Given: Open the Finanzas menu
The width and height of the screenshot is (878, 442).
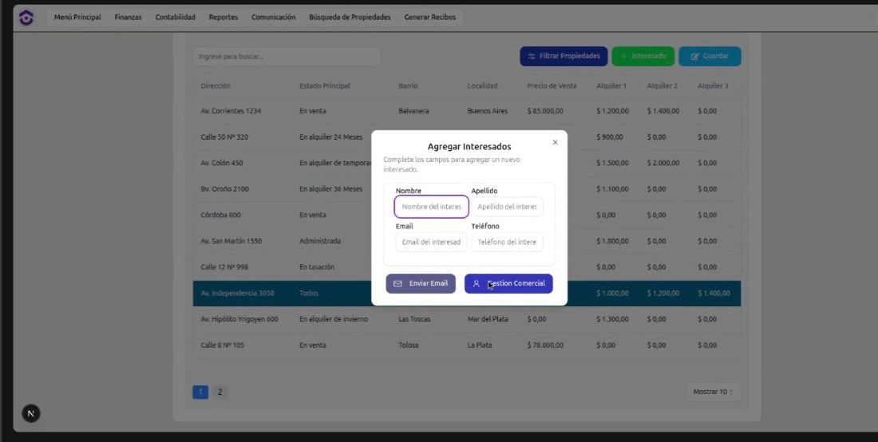Looking at the screenshot, I should coord(128,18).
